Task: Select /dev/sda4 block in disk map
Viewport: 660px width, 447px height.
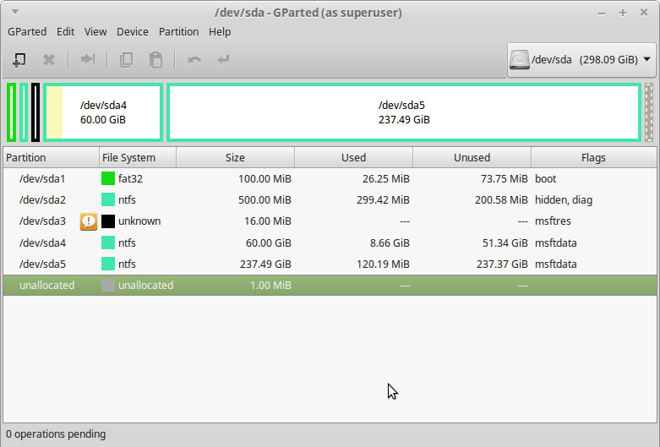Action: 103,112
